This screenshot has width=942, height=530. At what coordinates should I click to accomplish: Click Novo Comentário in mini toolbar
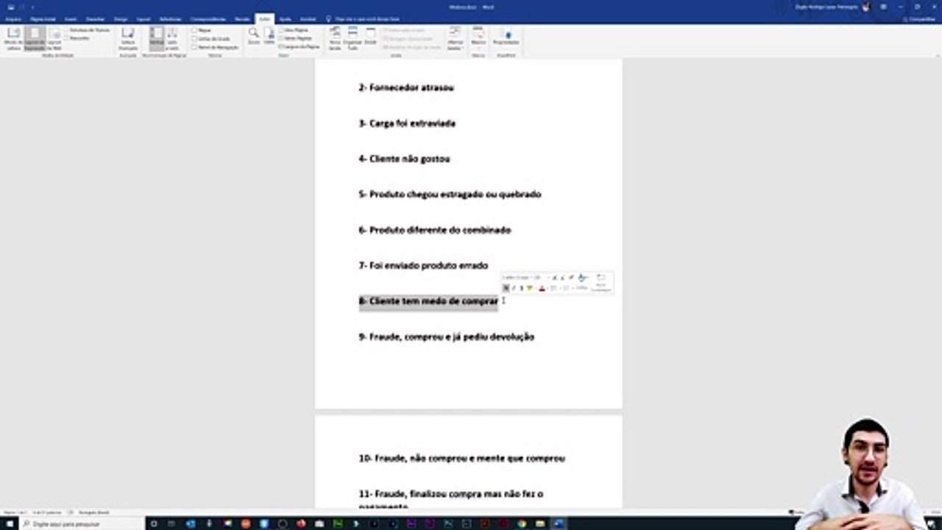(x=601, y=283)
